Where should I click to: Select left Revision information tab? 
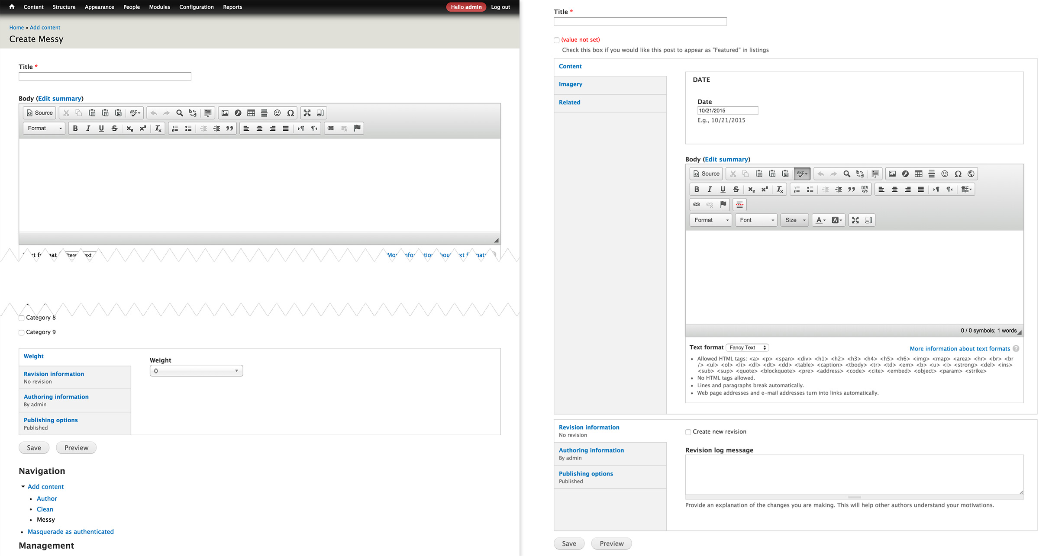click(x=75, y=377)
